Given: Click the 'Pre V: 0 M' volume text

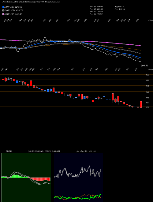Looking at the screenshot, I should click(120, 9).
